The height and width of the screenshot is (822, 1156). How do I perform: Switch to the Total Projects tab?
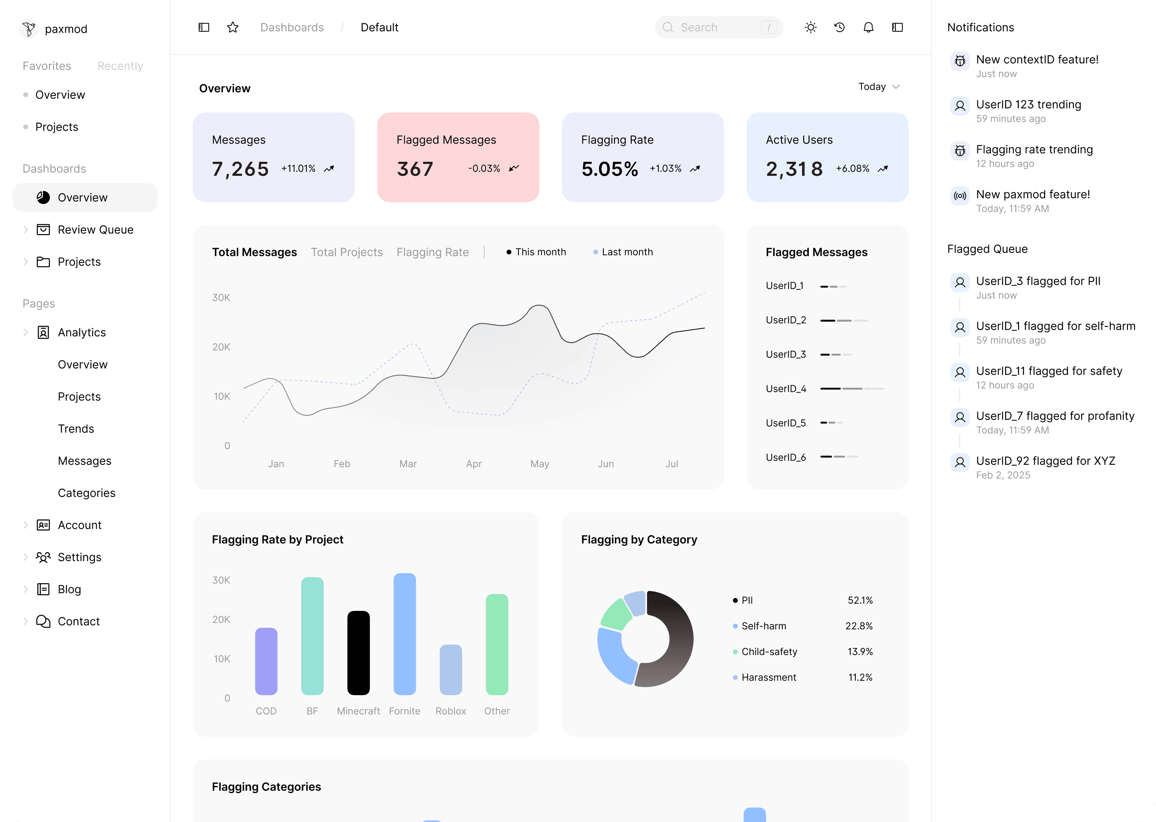(347, 252)
